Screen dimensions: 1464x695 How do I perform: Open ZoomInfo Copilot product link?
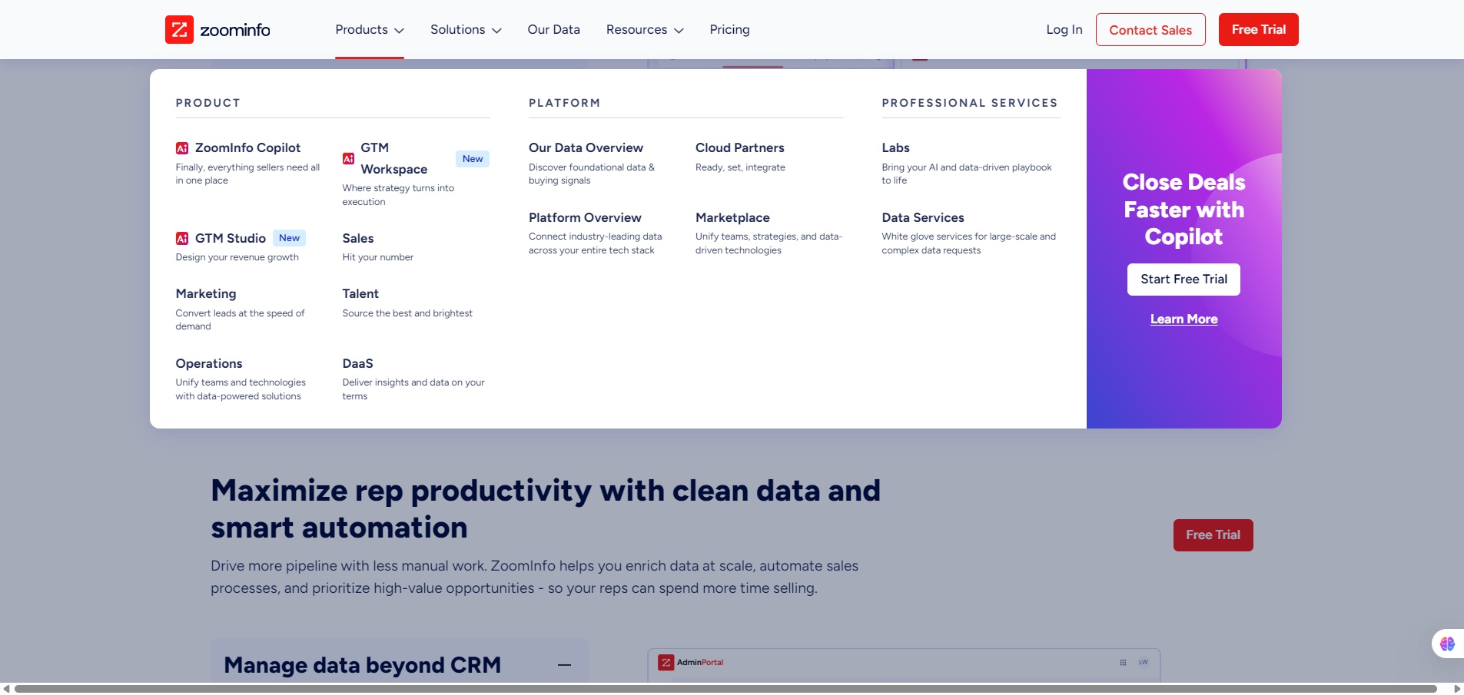(x=247, y=148)
